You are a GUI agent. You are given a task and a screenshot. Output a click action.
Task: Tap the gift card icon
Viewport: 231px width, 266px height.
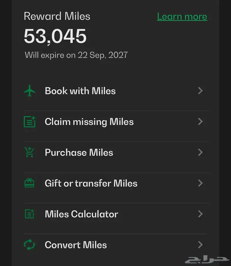click(x=30, y=183)
